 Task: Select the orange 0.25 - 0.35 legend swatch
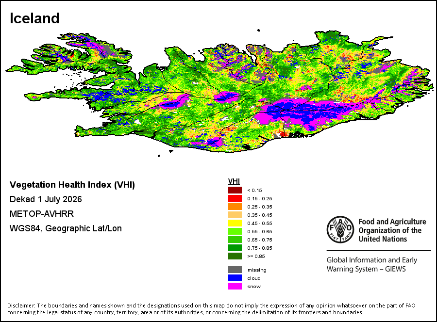point(235,207)
